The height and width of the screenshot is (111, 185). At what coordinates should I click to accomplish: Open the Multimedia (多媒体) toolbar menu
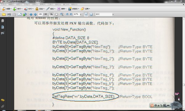pyautogui.click(x=74, y=9)
